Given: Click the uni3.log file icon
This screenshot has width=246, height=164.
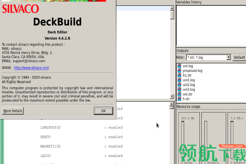Looking at the screenshot, I should (179, 89).
